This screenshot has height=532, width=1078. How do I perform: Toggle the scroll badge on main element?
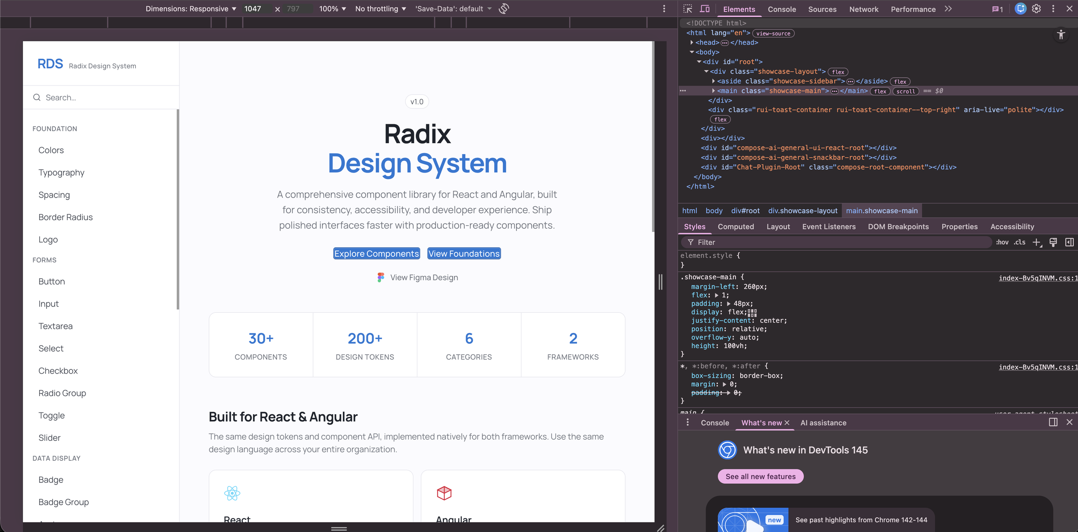(906, 91)
